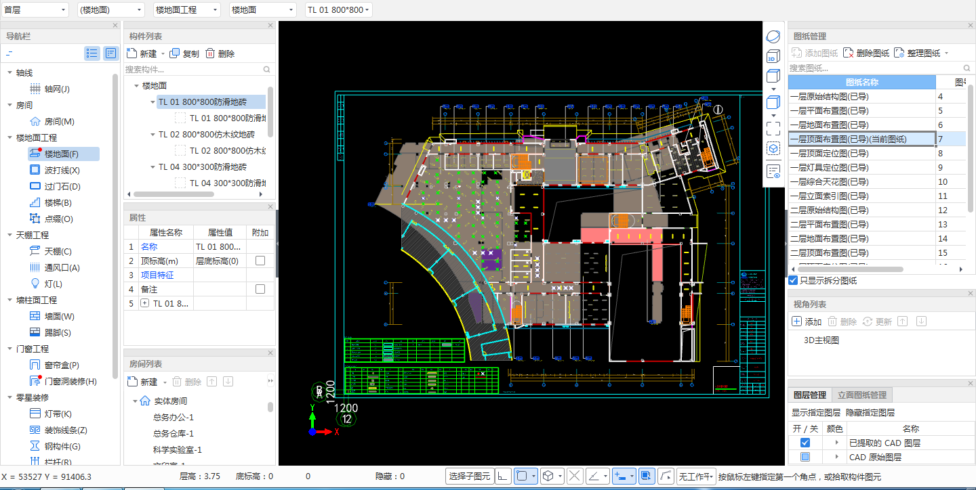Click 新建 in the component list panel

142,53
